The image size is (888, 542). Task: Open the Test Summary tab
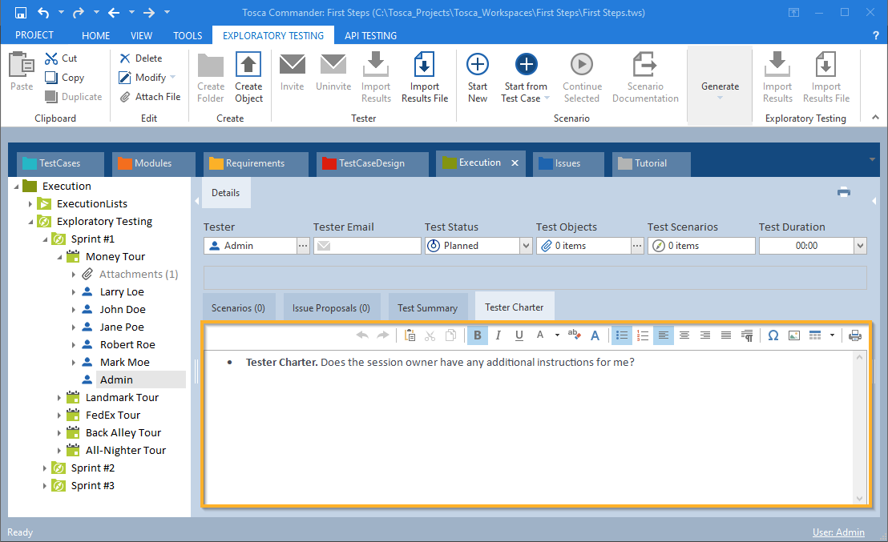[427, 307]
